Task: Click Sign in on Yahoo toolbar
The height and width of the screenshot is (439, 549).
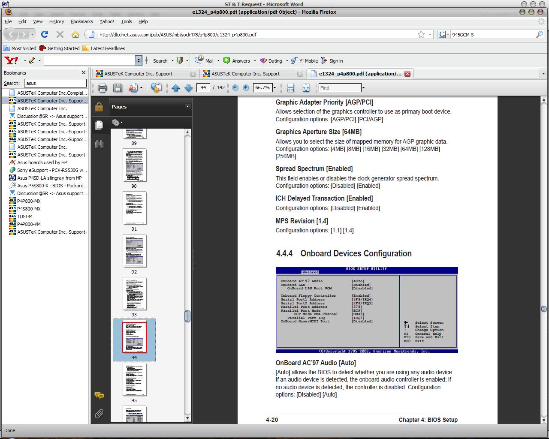Action: tap(332, 61)
